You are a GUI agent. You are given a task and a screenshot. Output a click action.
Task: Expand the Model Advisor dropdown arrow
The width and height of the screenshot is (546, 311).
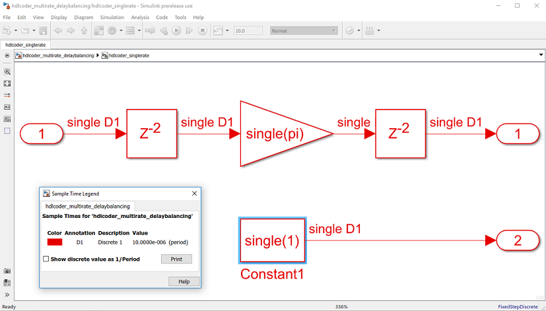[x=358, y=30]
